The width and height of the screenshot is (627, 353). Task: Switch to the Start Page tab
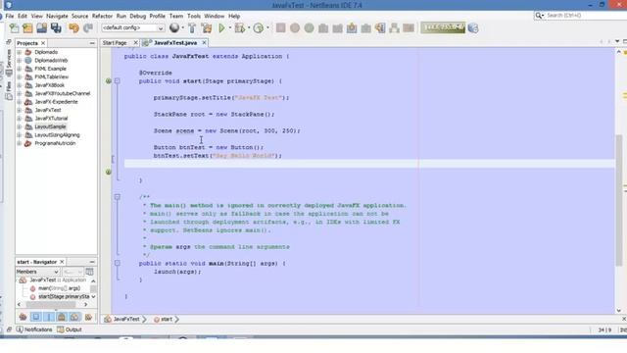click(x=115, y=42)
